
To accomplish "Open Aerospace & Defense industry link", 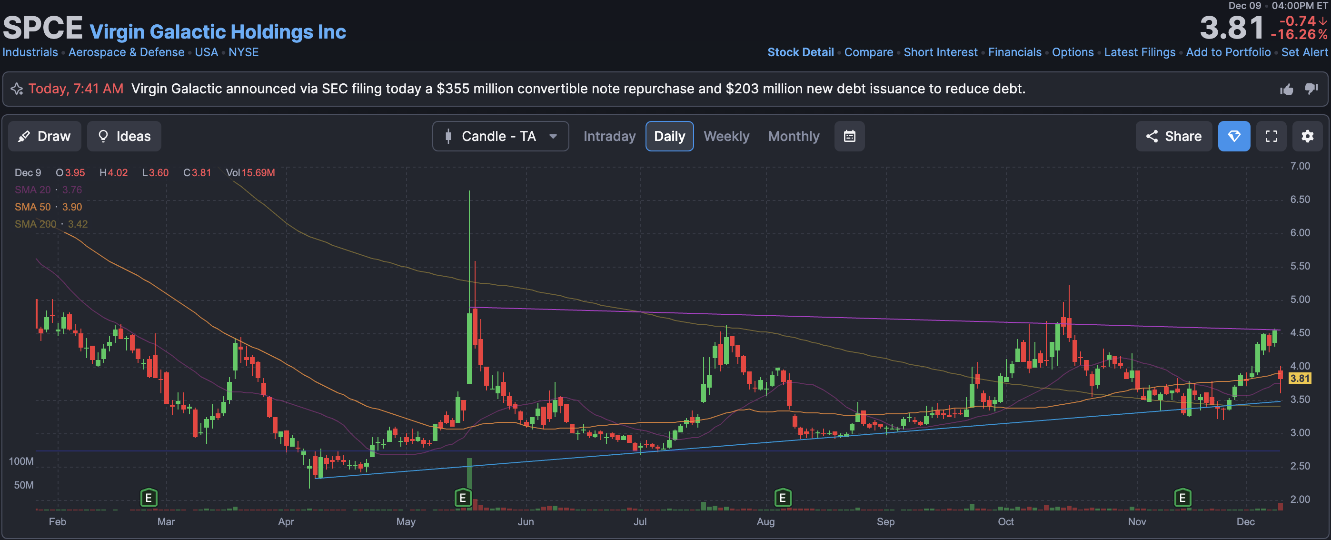I will (126, 52).
